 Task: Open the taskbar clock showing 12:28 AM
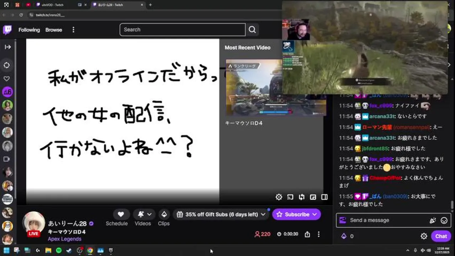click(442, 250)
